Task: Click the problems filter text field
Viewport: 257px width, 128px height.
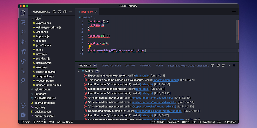Action: pyautogui.click(x=188, y=66)
